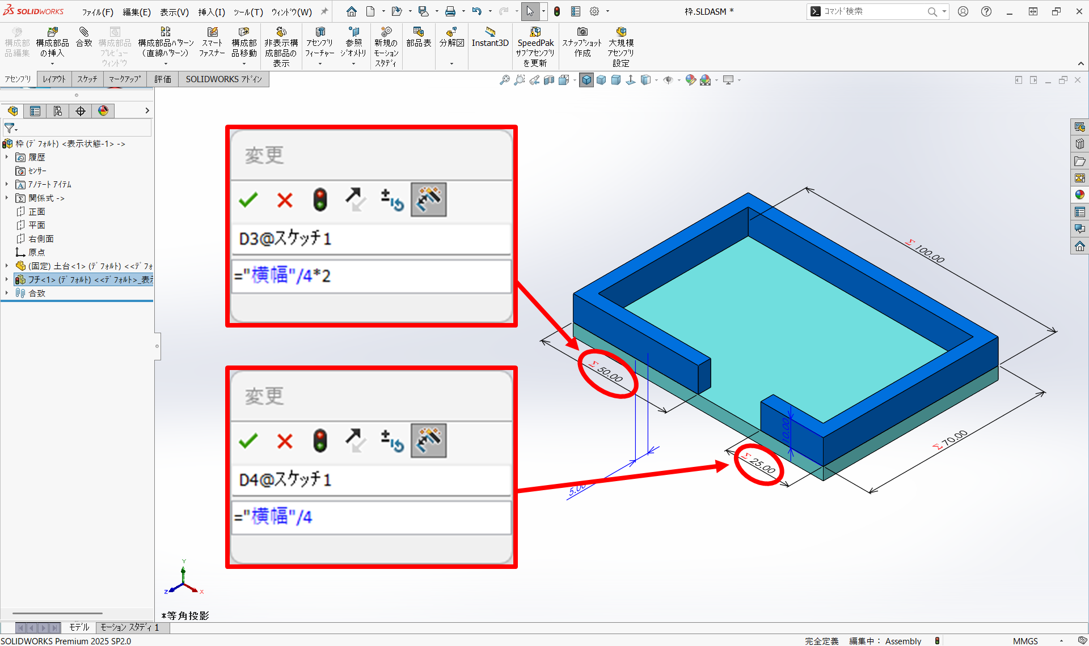Image resolution: width=1089 pixels, height=646 pixels.
Task: Expand the FeatureManager tabs chevron arrow
Action: pos(147,111)
